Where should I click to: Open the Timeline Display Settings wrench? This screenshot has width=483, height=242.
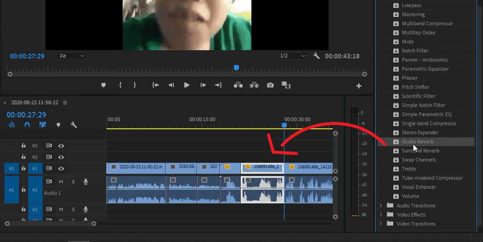pos(74,125)
